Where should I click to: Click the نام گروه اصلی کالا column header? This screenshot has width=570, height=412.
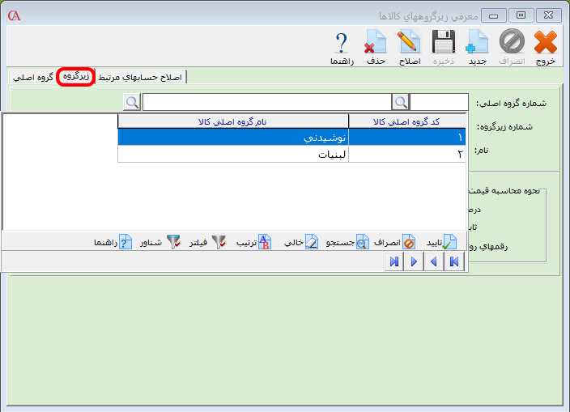[232, 121]
